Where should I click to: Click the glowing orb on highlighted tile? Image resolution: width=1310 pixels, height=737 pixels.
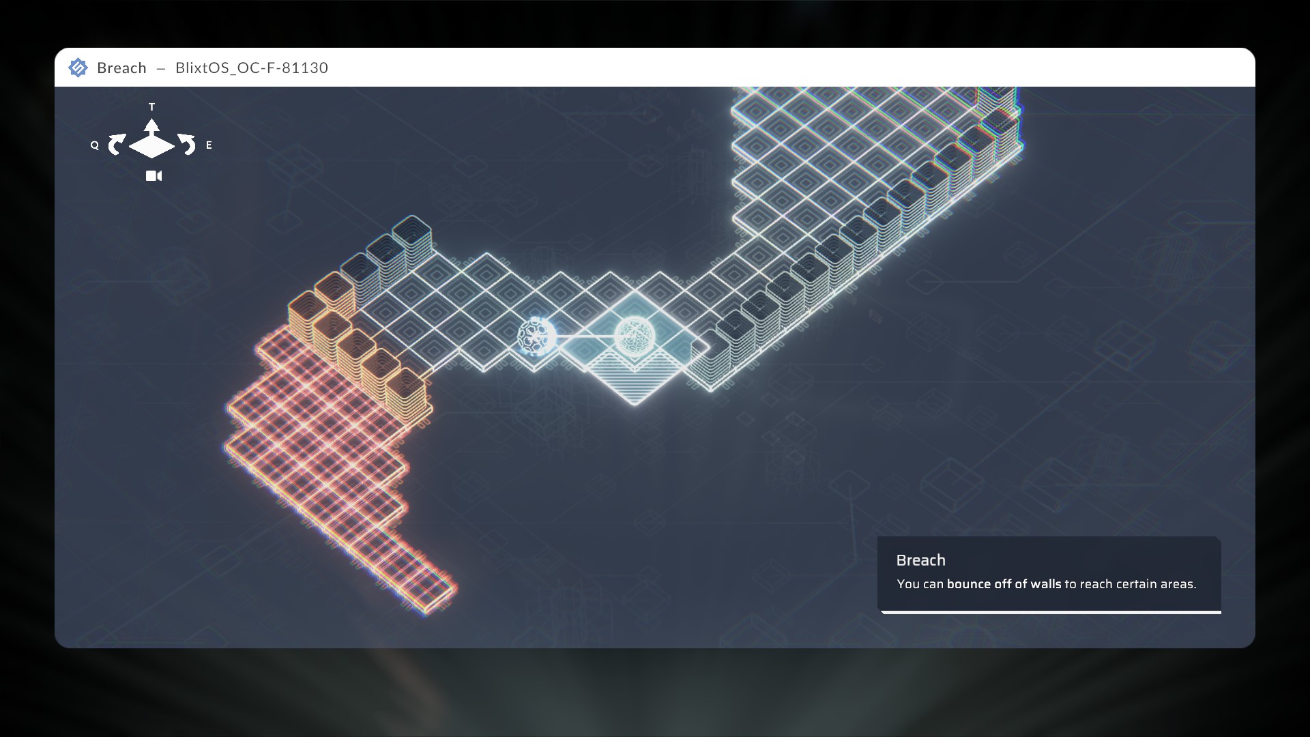point(635,336)
